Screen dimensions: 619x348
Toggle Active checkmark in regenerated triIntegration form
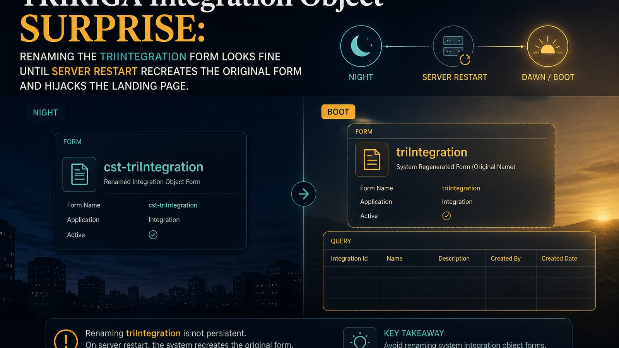pos(446,216)
